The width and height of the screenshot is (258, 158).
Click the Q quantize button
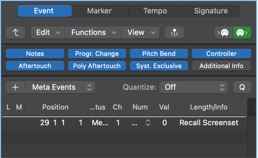tap(242, 87)
